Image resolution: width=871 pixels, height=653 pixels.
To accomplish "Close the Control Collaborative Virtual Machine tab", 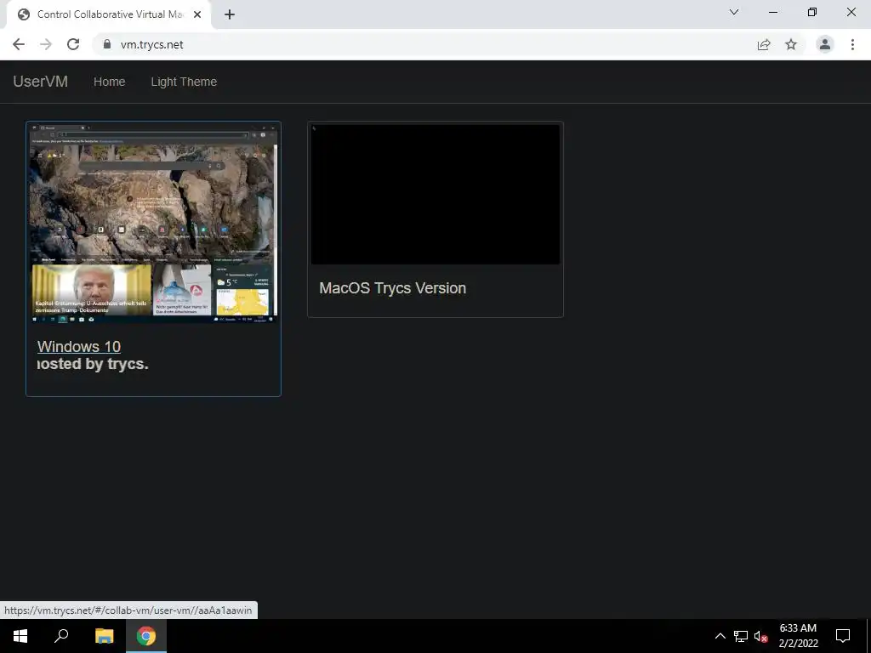I will 197,14.
